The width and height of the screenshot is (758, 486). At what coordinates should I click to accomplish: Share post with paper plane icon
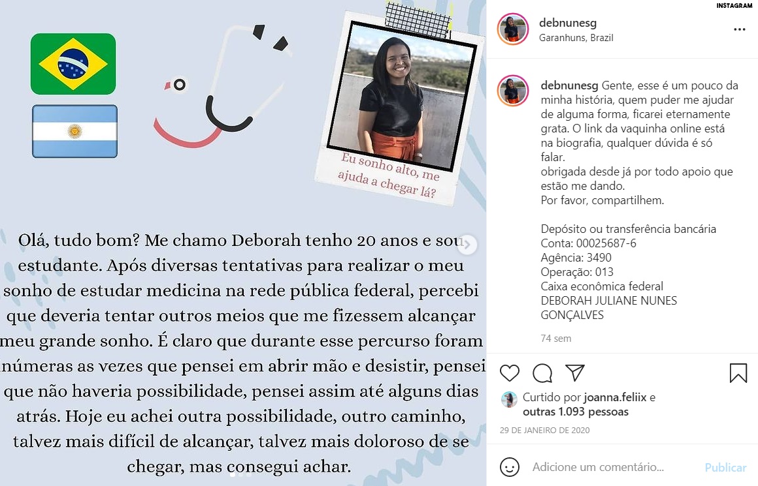pos(575,372)
